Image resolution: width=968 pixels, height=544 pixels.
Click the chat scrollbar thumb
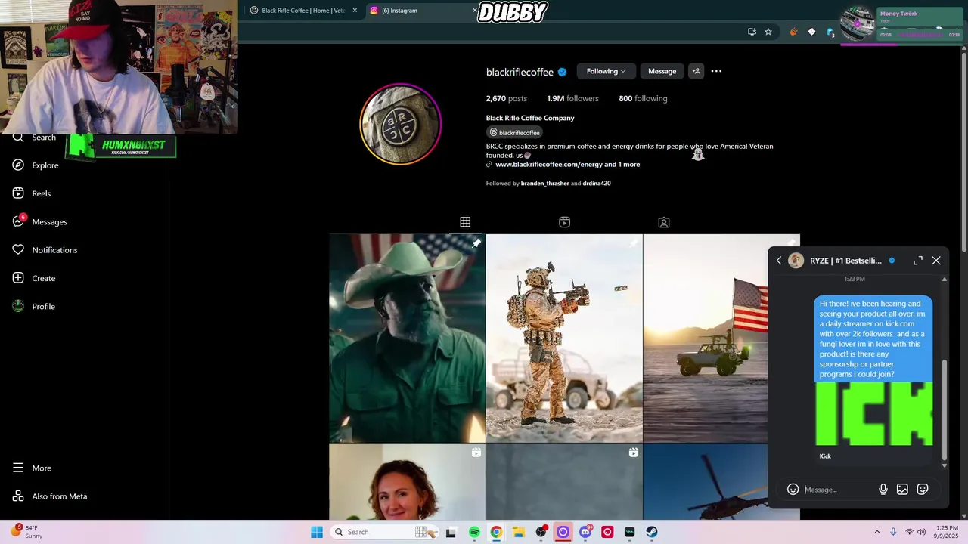click(x=944, y=410)
